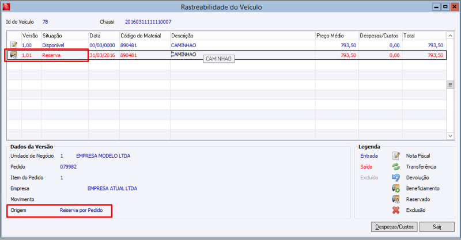The image size is (461, 240).
Task: Click red material code 890481
Action: [x=129, y=55]
